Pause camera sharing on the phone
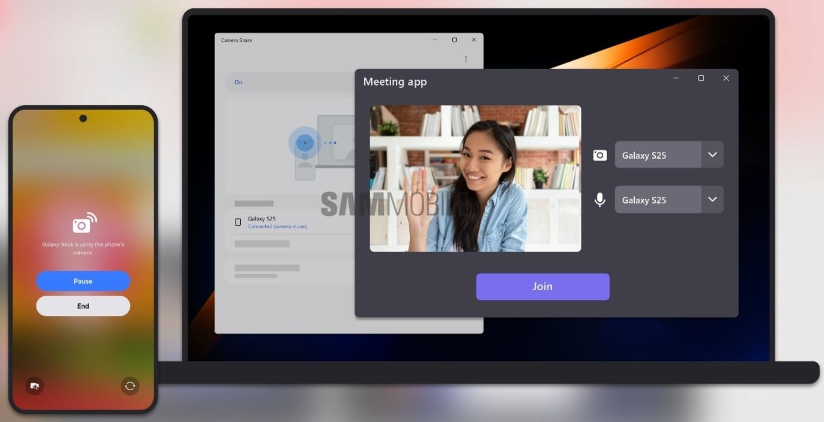The height and width of the screenshot is (422, 824). [83, 281]
